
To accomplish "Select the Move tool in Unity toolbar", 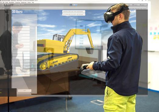I will click(4, 5).
